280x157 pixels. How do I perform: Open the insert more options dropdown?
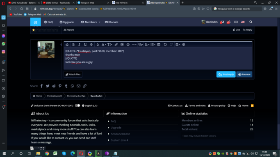(134, 45)
